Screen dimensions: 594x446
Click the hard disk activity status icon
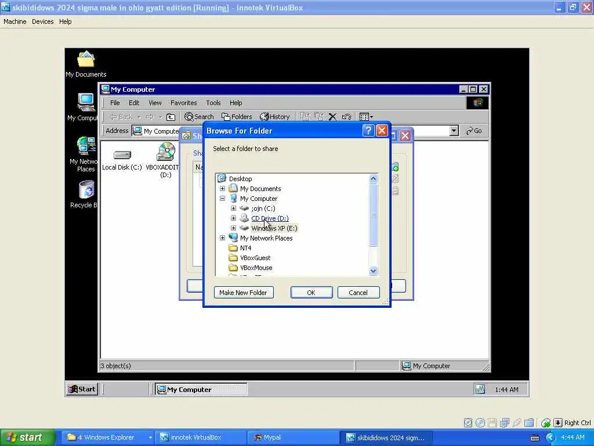468,423
